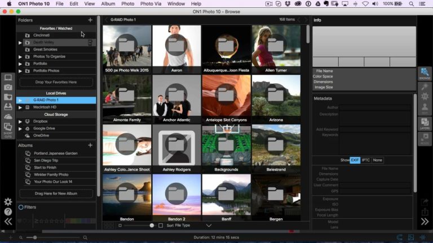Open macOS Spotlight search
This screenshot has height=243, width=433.
click(x=412, y=4)
